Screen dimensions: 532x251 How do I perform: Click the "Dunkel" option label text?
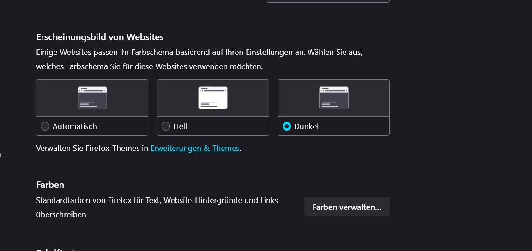click(306, 126)
